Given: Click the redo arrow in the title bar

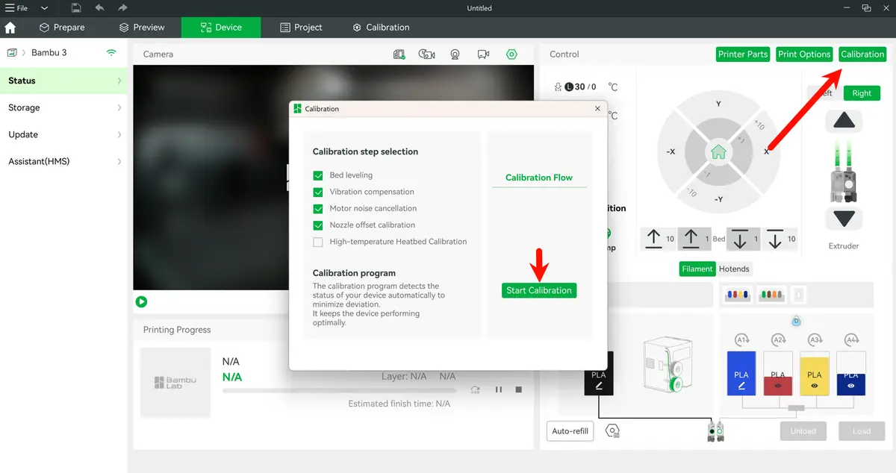Looking at the screenshot, I should 123,8.
